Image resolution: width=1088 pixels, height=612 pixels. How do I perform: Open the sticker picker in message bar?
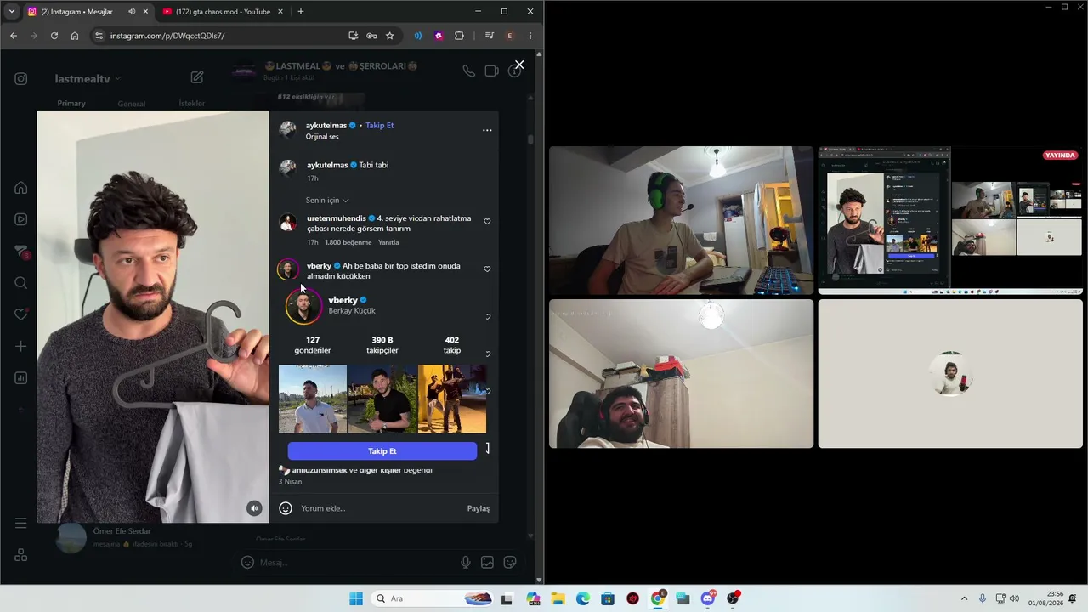510,562
